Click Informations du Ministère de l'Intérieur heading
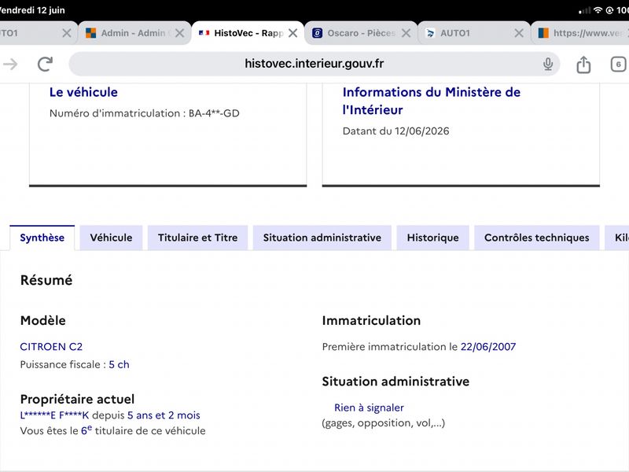629x472 pixels. 431,101
